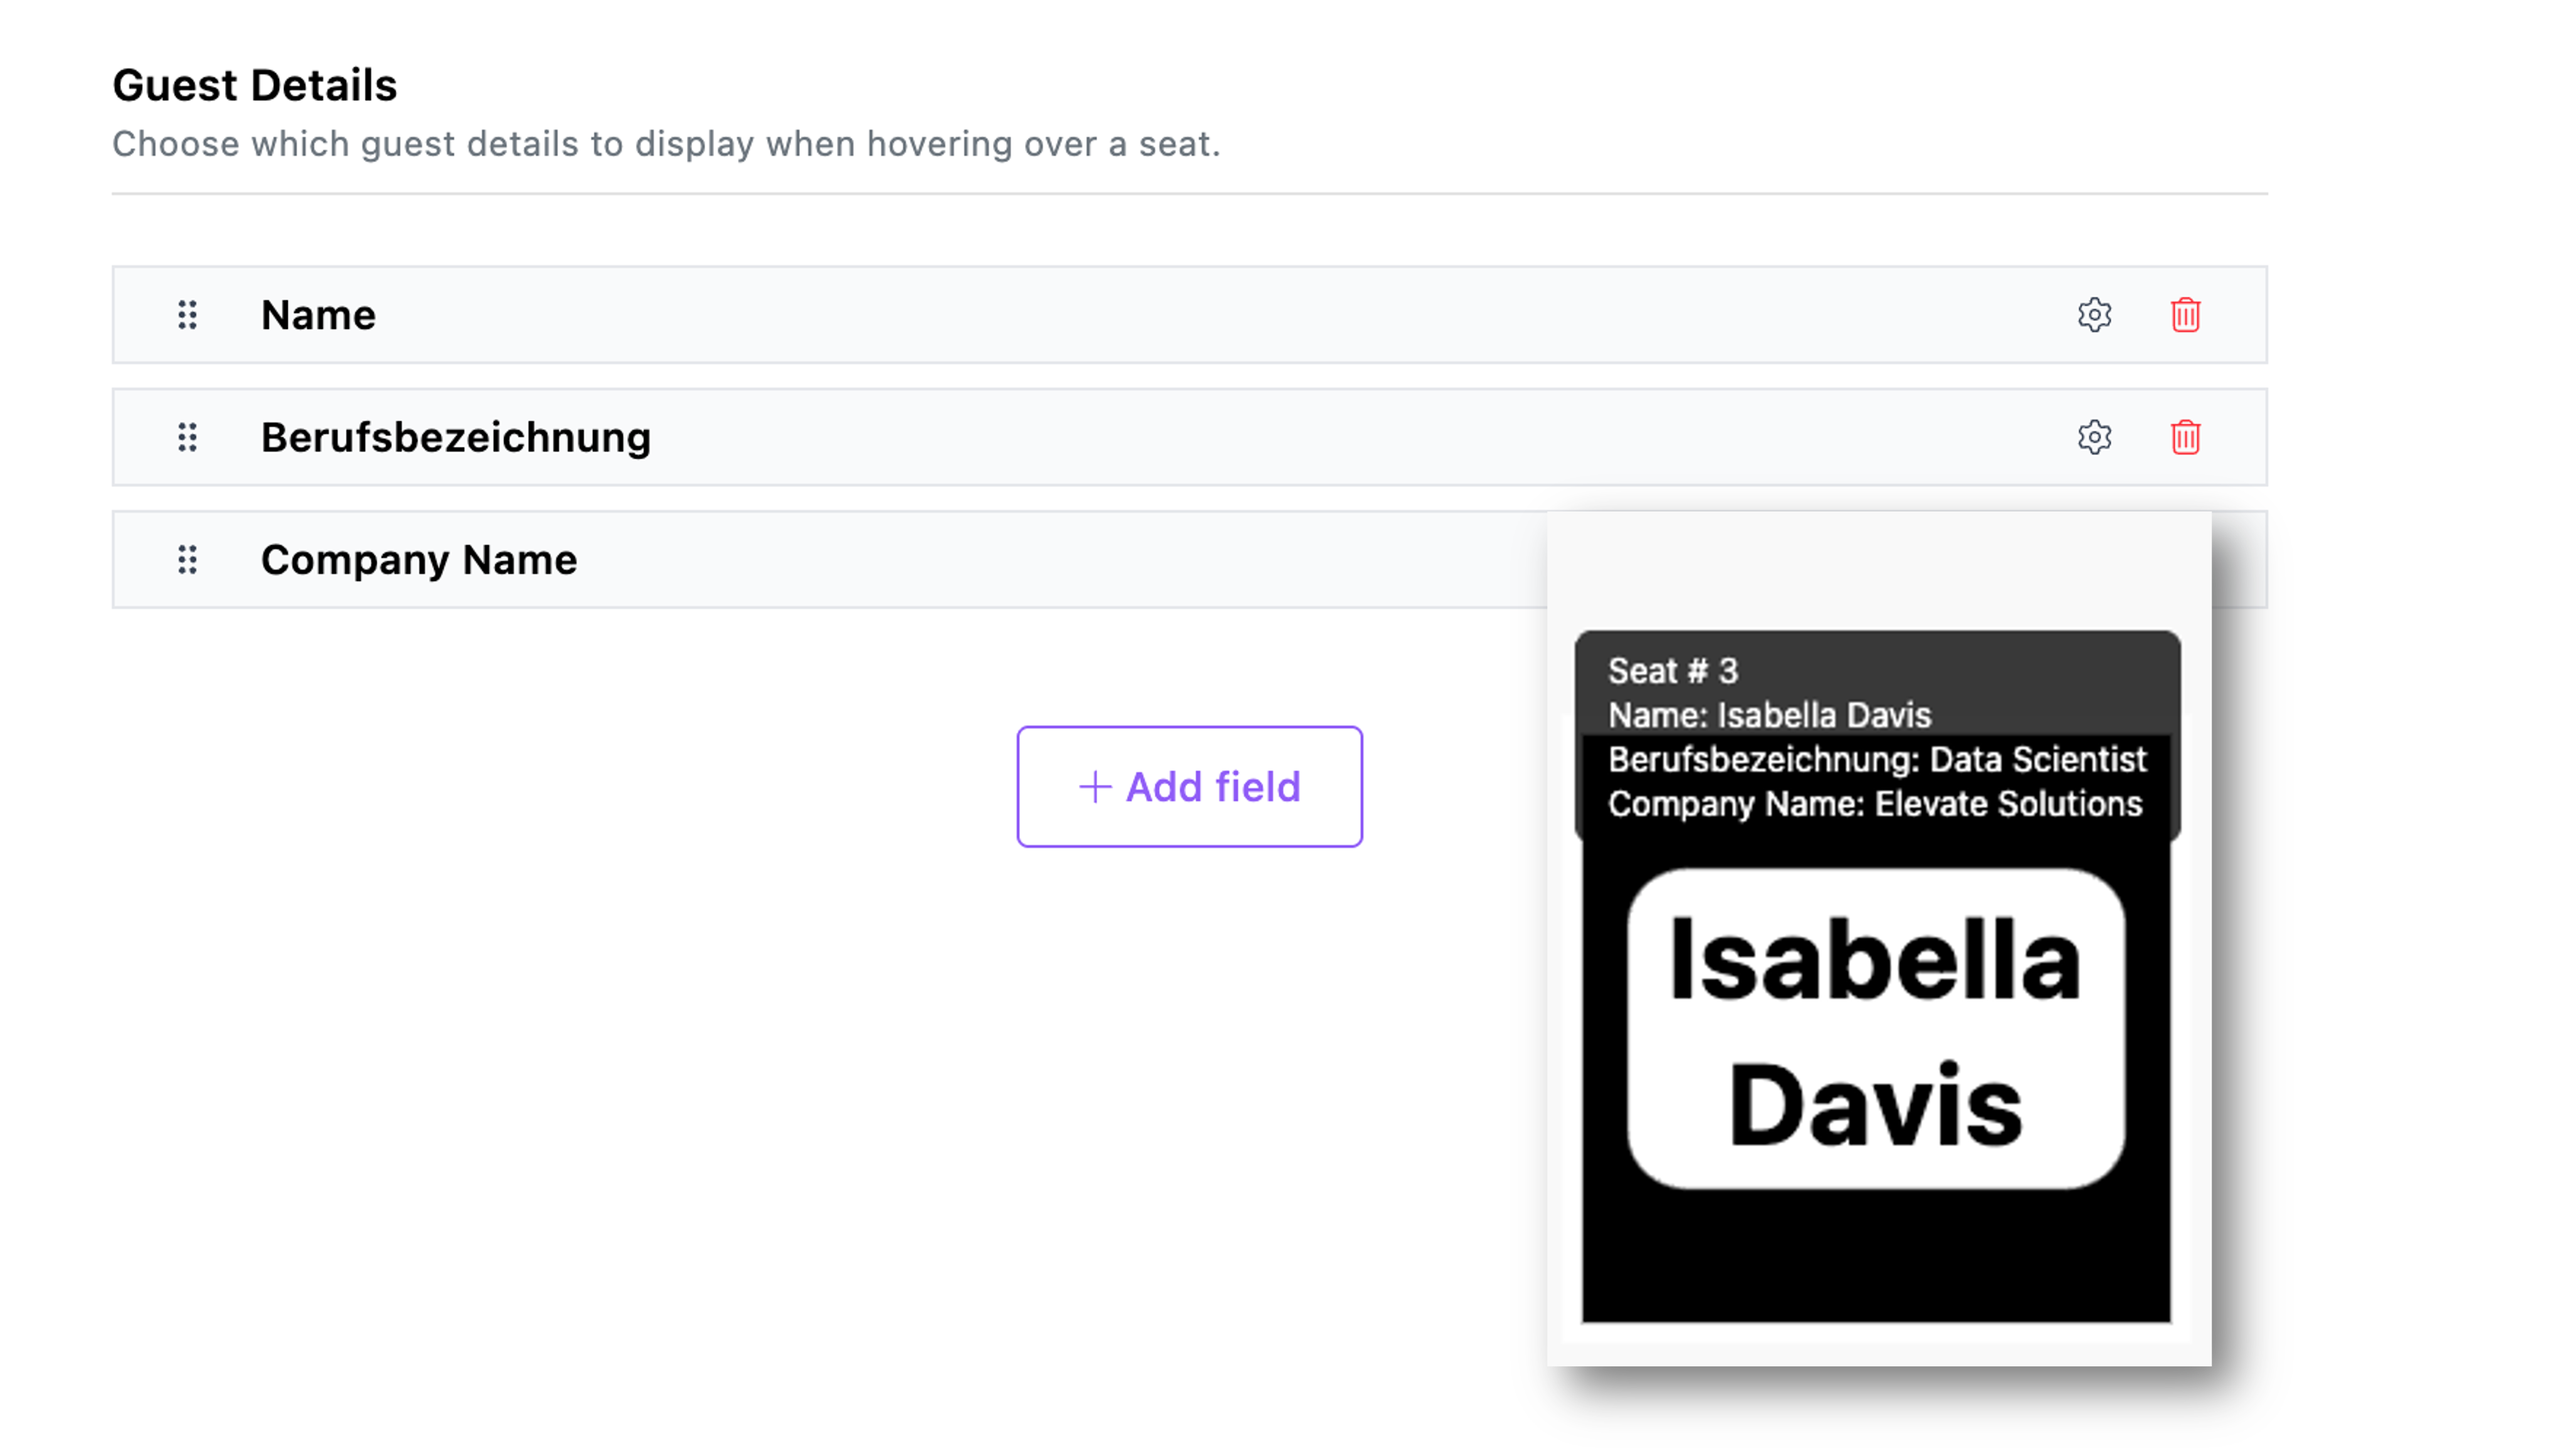Viewport: 2554px width, 1456px height.
Task: Click the Add field button
Action: (1189, 787)
